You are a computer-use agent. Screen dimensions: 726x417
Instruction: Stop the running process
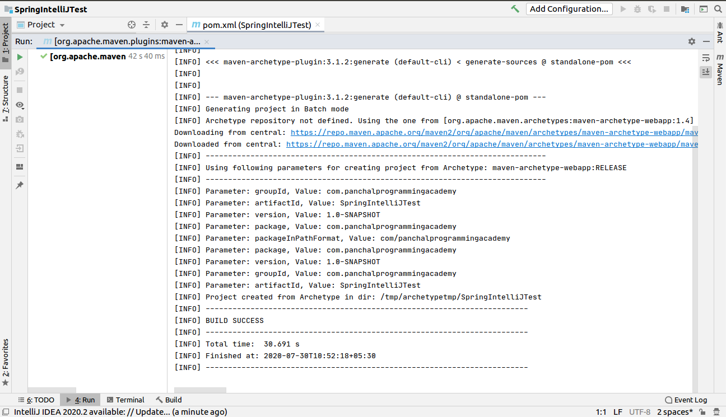(19, 90)
